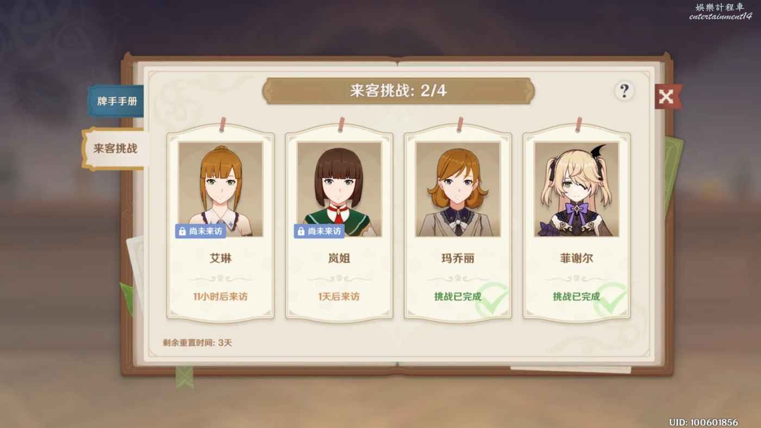Screen dimensions: 761x428
Task: Click green checkmark on 玛乔丽's card
Action: tap(492, 300)
